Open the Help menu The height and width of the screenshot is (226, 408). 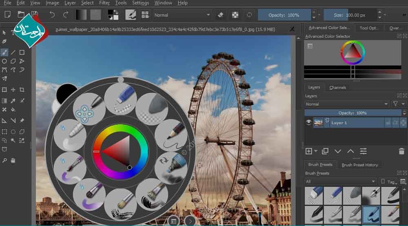[x=182, y=3]
